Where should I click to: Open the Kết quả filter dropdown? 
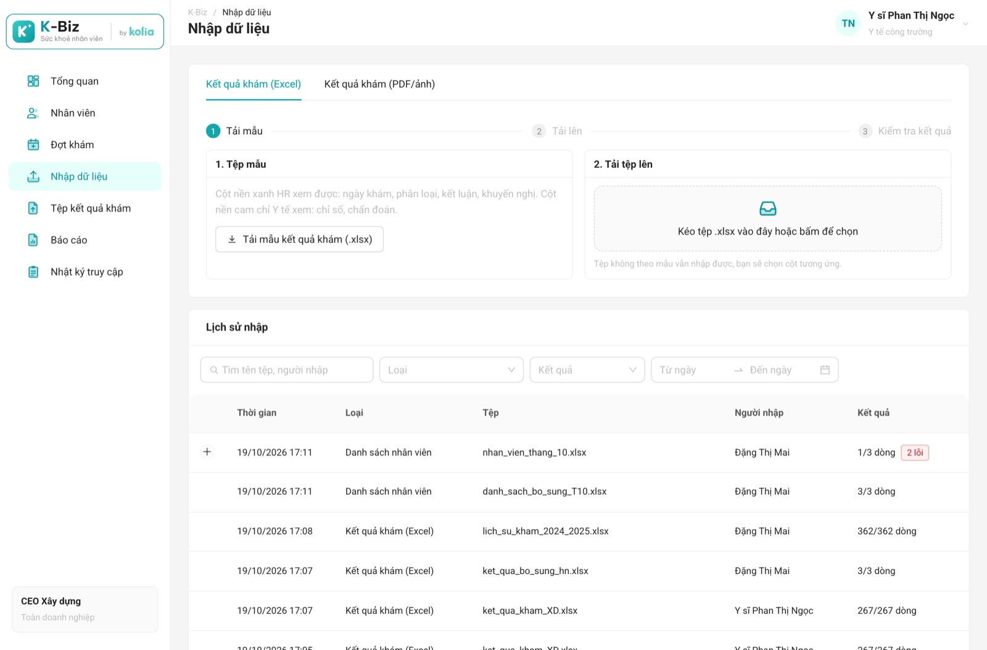[x=587, y=370]
